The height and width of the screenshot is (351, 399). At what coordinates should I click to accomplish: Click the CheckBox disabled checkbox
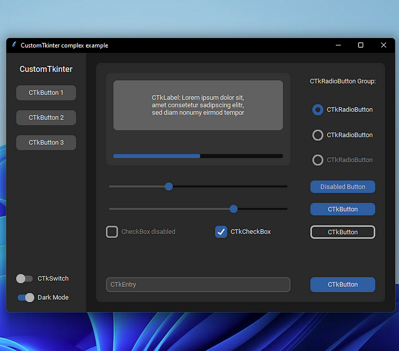[x=112, y=232]
